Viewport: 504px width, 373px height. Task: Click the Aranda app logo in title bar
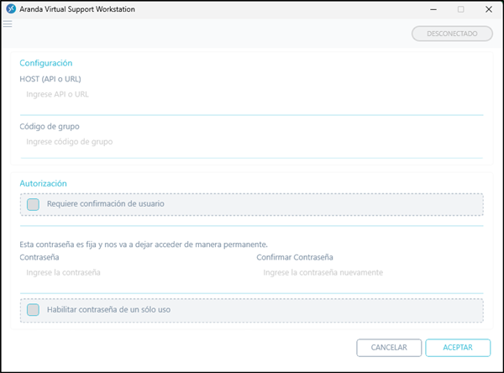pos(11,9)
